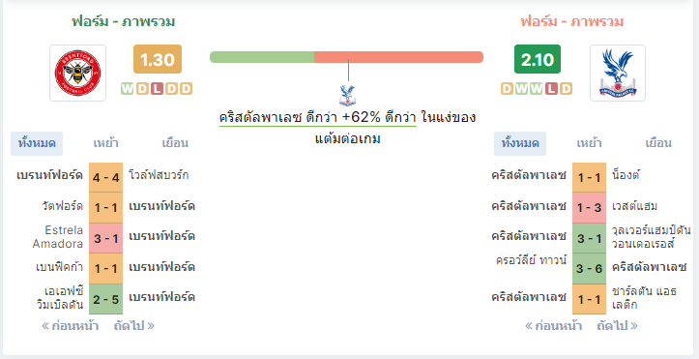699x359 pixels.
Task: Go to ก่อนหน้า under Brentford matches
Action: [x=70, y=326]
